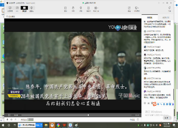
Task: Pause the video with the pause button
Action: pos(9,115)
